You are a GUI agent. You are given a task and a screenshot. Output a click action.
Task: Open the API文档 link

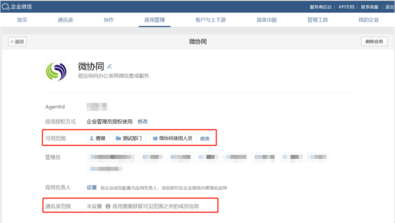(346, 7)
